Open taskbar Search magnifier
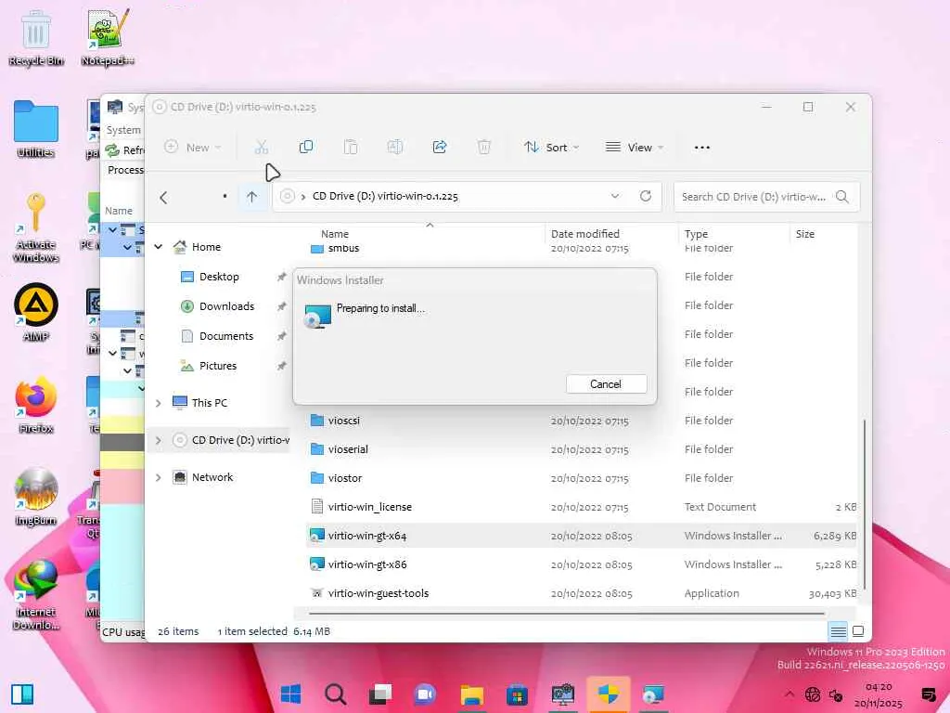The width and height of the screenshot is (950, 713). click(335, 694)
